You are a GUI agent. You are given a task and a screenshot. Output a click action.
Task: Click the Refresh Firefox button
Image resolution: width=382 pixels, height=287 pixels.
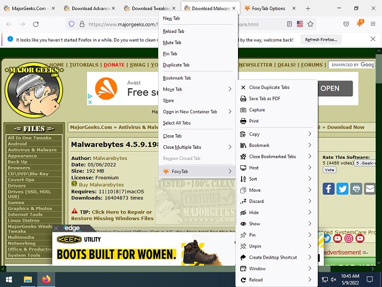321,40
